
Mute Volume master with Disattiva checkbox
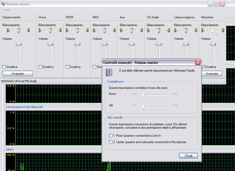click(x=4, y=67)
